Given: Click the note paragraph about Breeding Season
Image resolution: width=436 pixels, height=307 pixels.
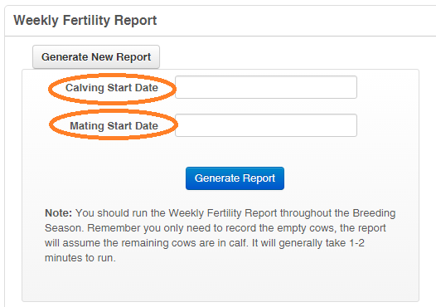Looking at the screenshot, I should click(x=220, y=236).
